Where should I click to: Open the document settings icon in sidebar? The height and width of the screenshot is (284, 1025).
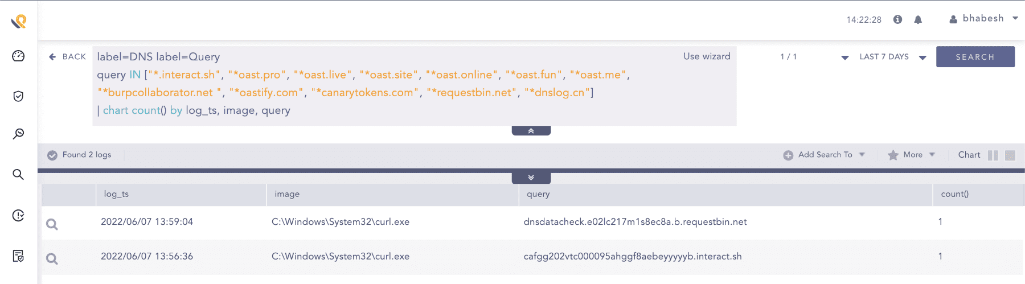pyautogui.click(x=18, y=256)
